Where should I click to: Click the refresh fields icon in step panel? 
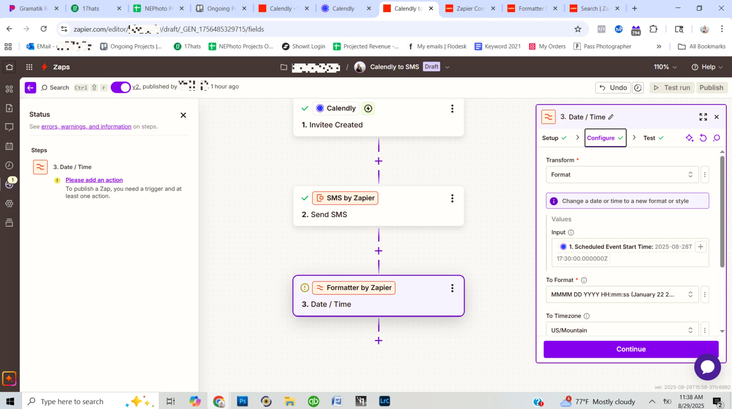(703, 138)
